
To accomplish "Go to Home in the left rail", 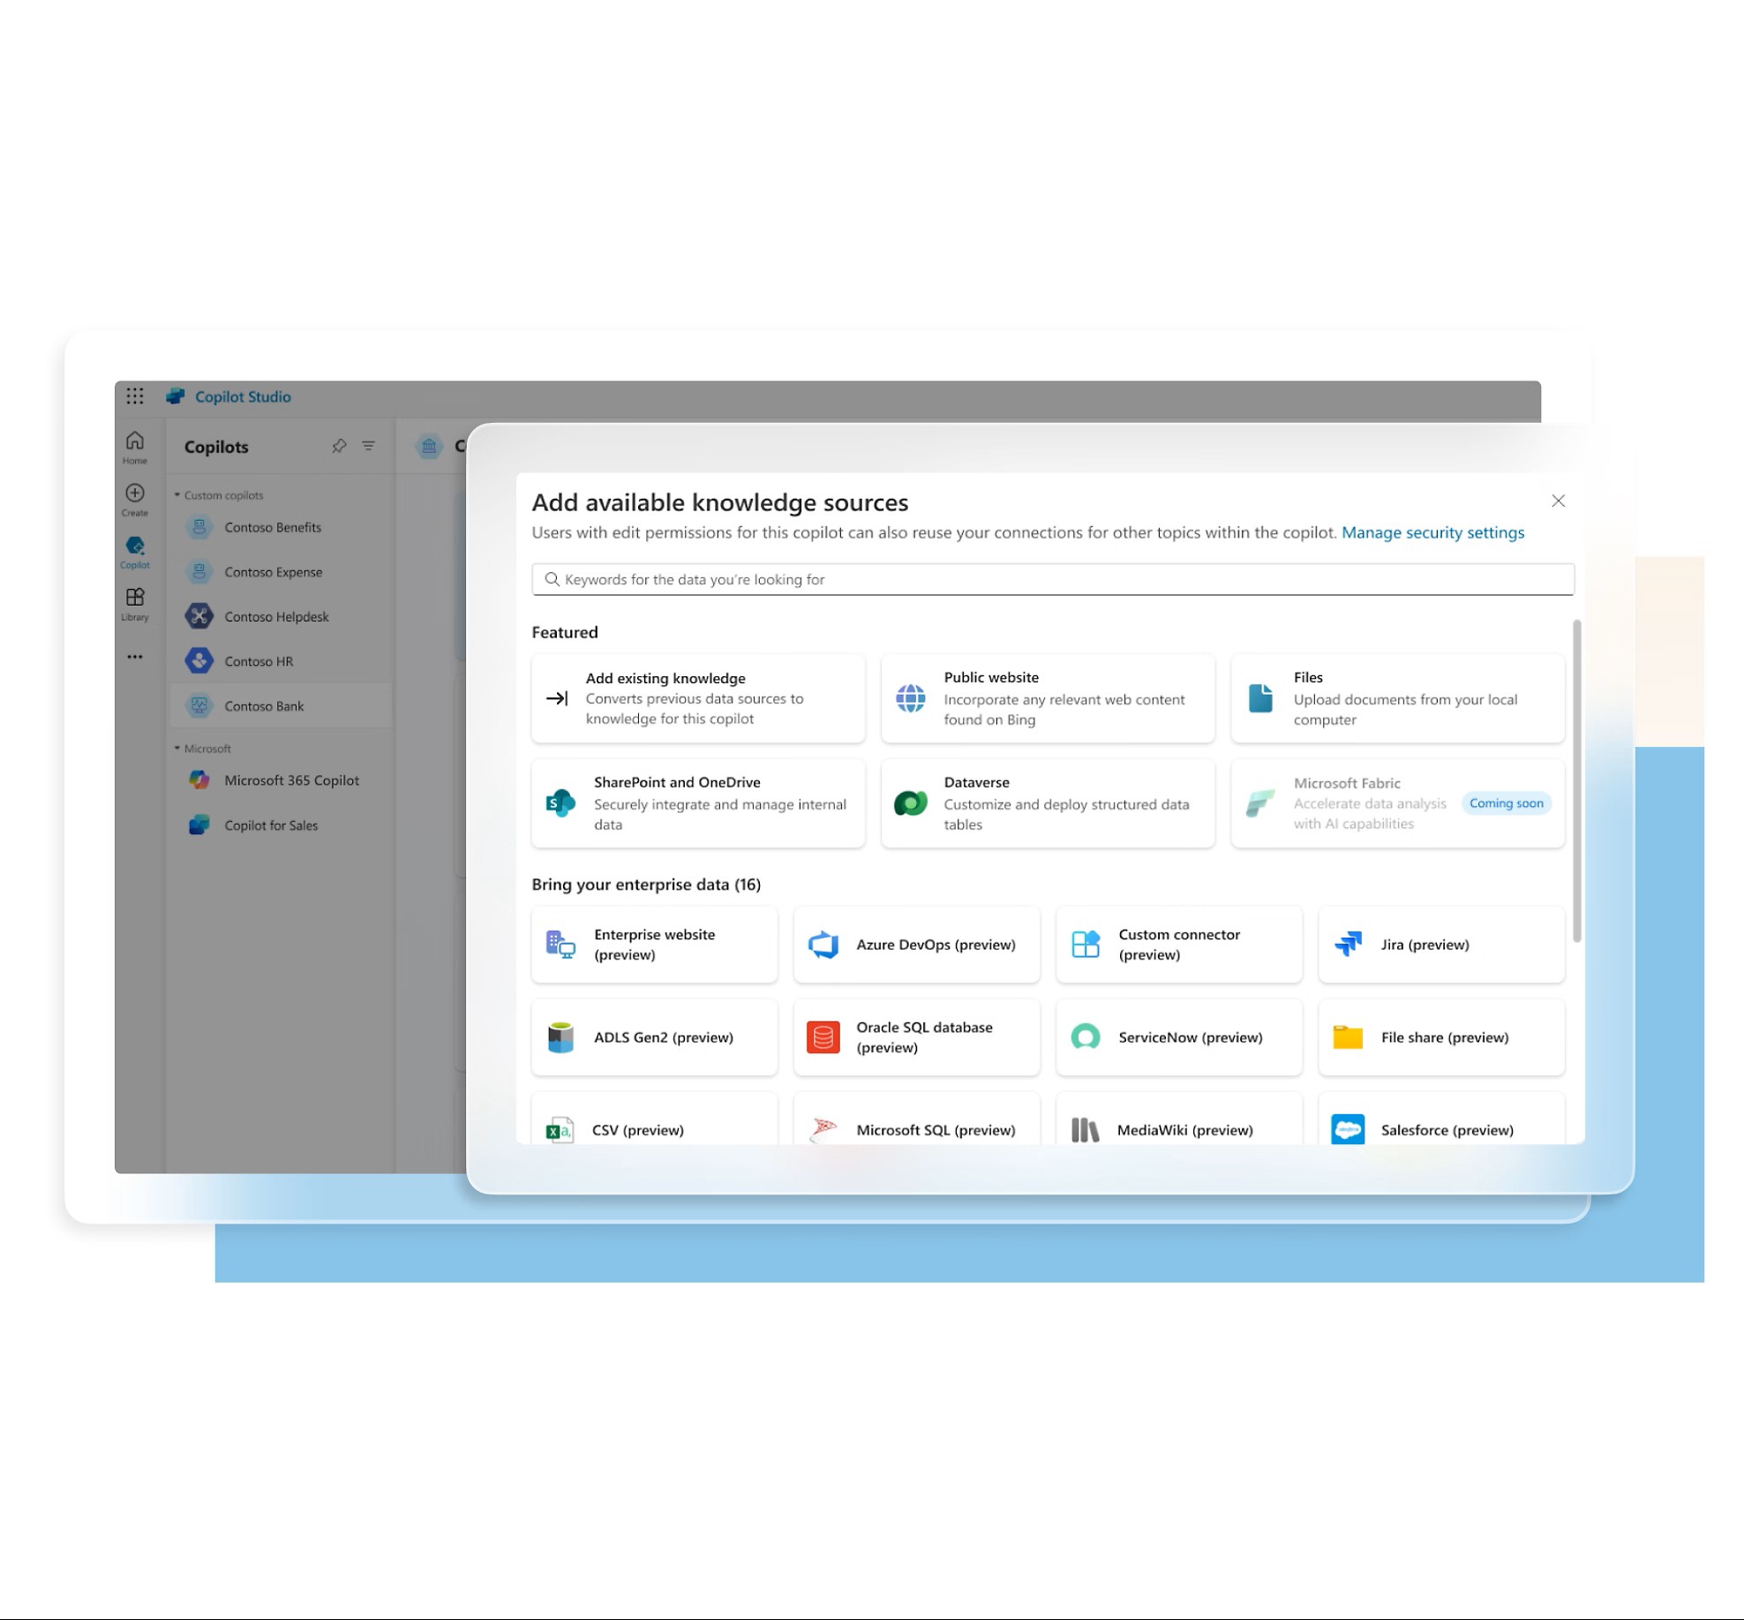I will (x=134, y=447).
